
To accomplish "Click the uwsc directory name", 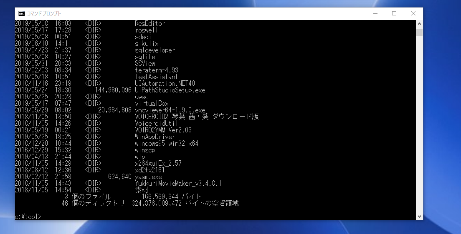I will click(142, 97).
